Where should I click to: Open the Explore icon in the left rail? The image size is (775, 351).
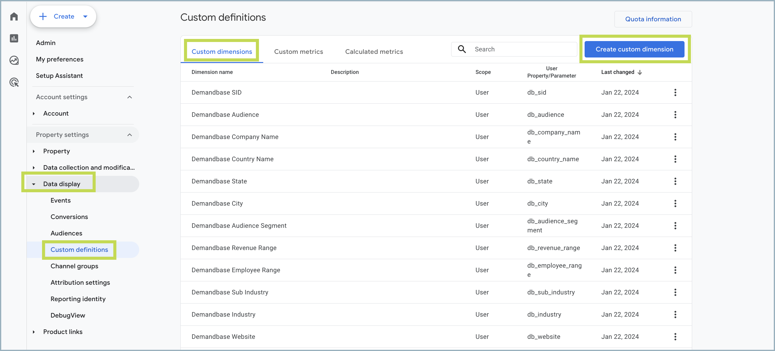(x=14, y=60)
